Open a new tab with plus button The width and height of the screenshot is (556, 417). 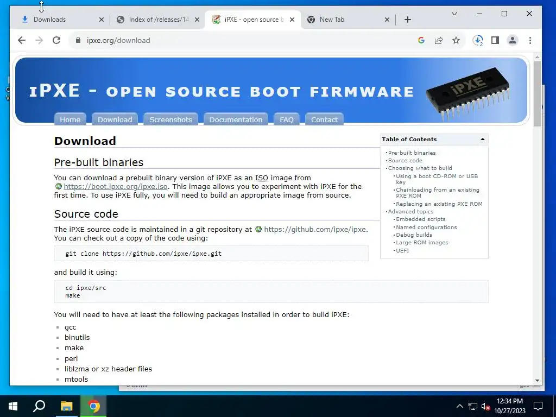tap(408, 20)
